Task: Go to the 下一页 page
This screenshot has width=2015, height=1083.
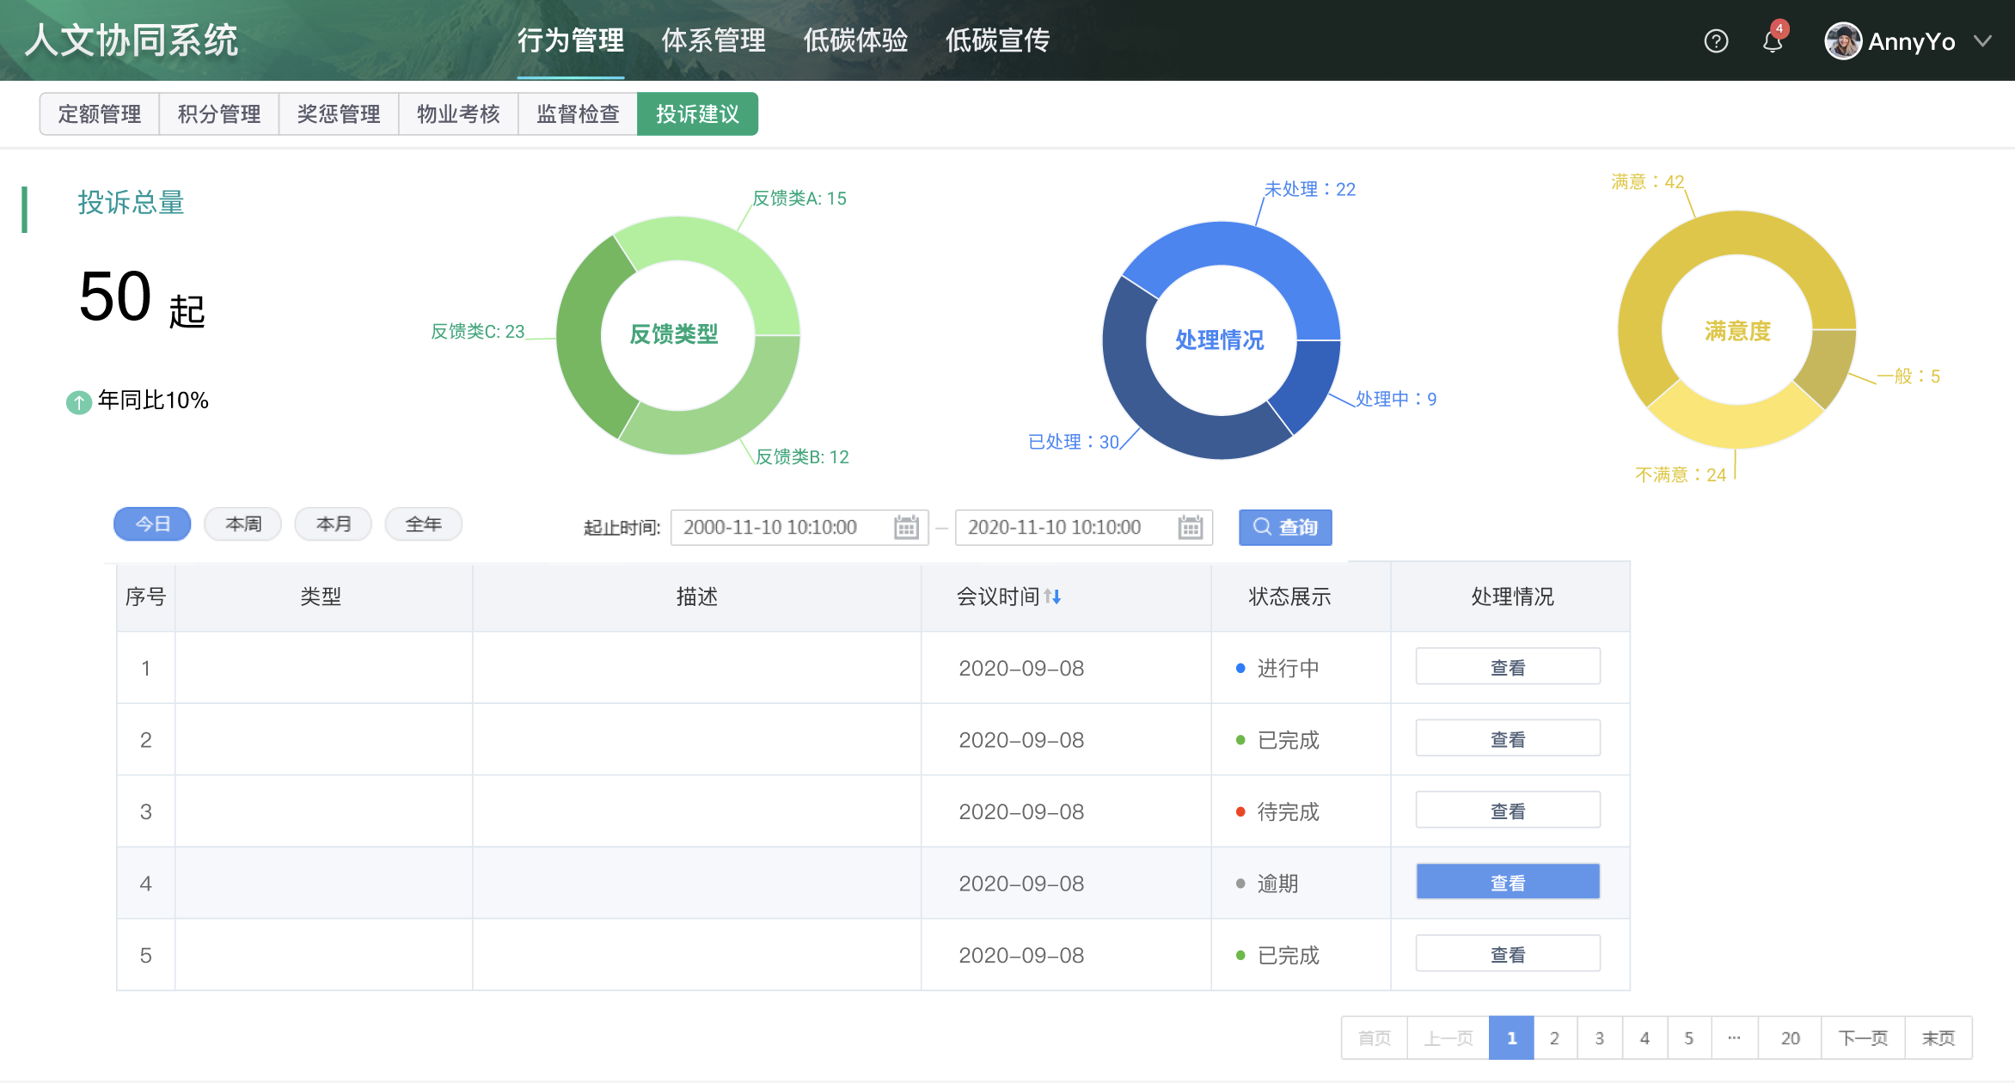Action: [1862, 1038]
